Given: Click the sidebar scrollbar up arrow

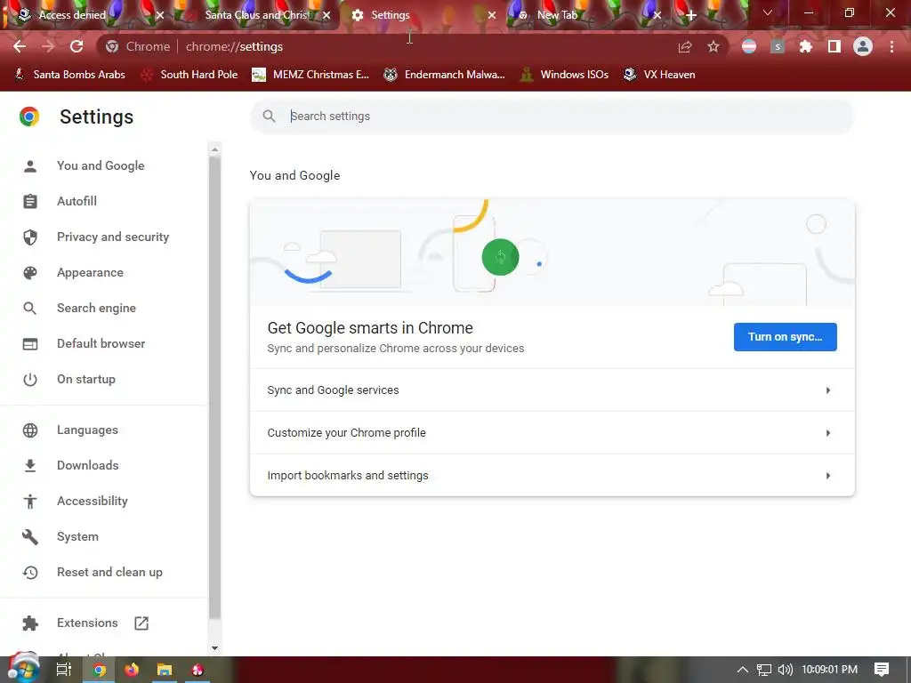Looking at the screenshot, I should point(214,149).
